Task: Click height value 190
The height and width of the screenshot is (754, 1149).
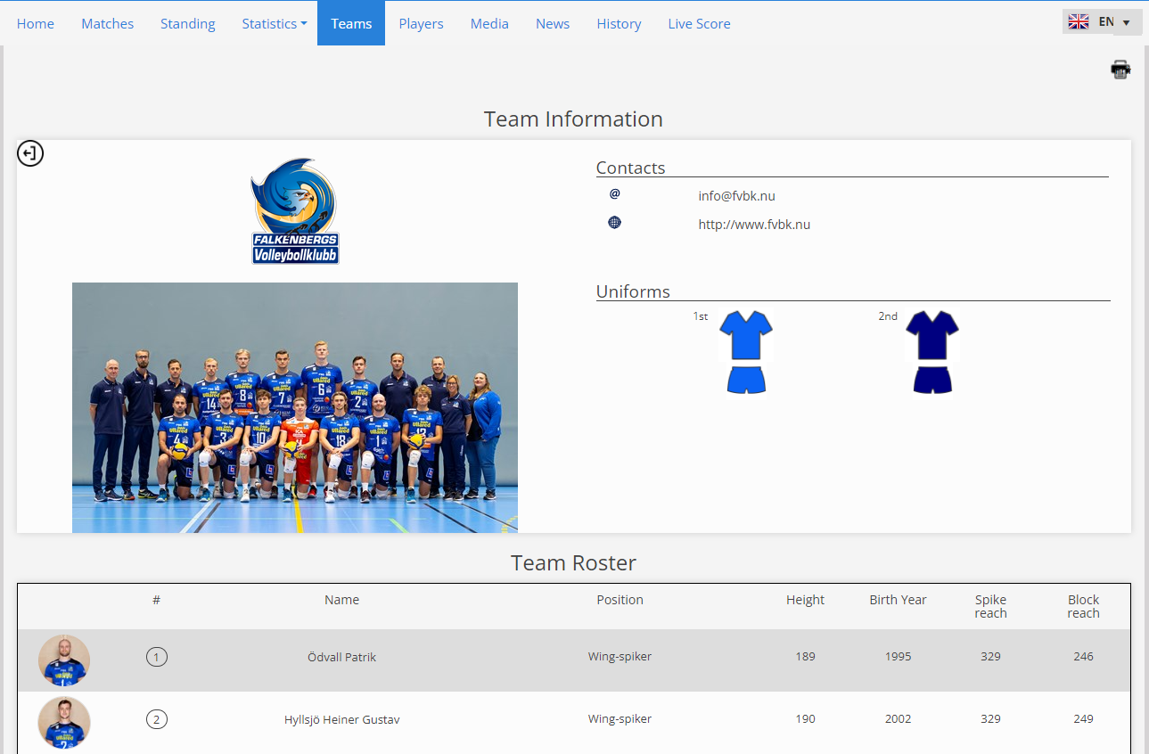Action: click(x=806, y=719)
